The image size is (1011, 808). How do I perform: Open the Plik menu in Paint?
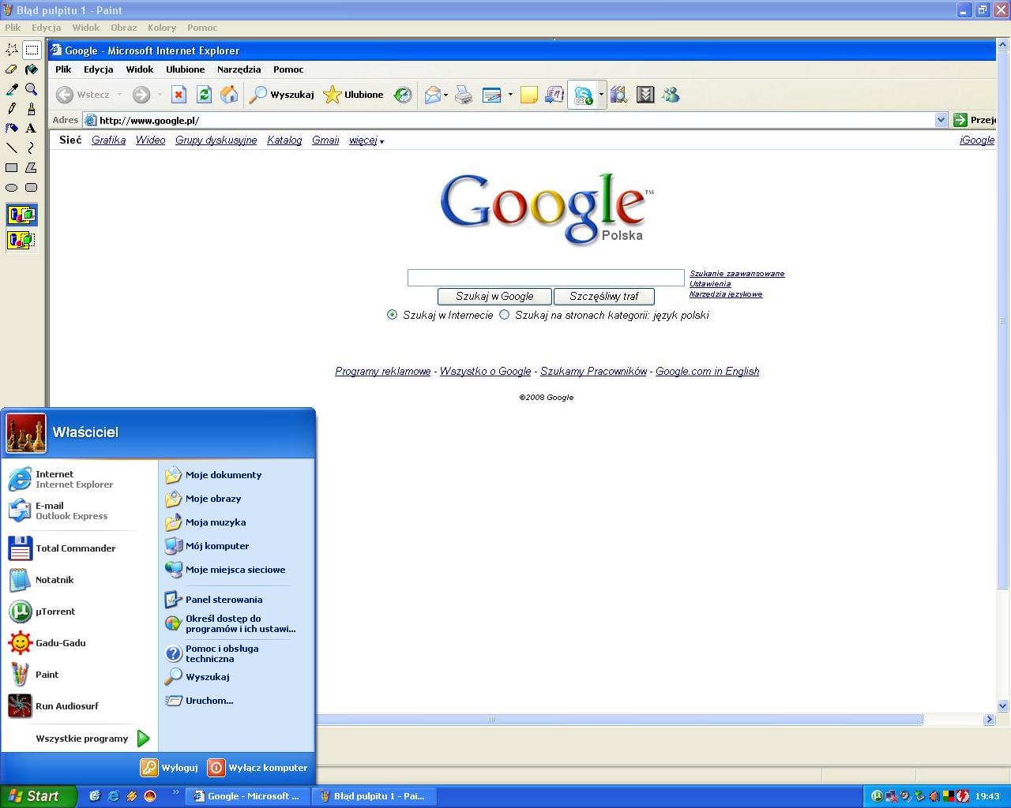(13, 28)
